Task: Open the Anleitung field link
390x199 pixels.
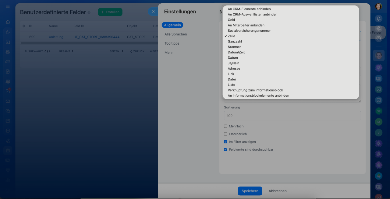Action: click(56, 37)
